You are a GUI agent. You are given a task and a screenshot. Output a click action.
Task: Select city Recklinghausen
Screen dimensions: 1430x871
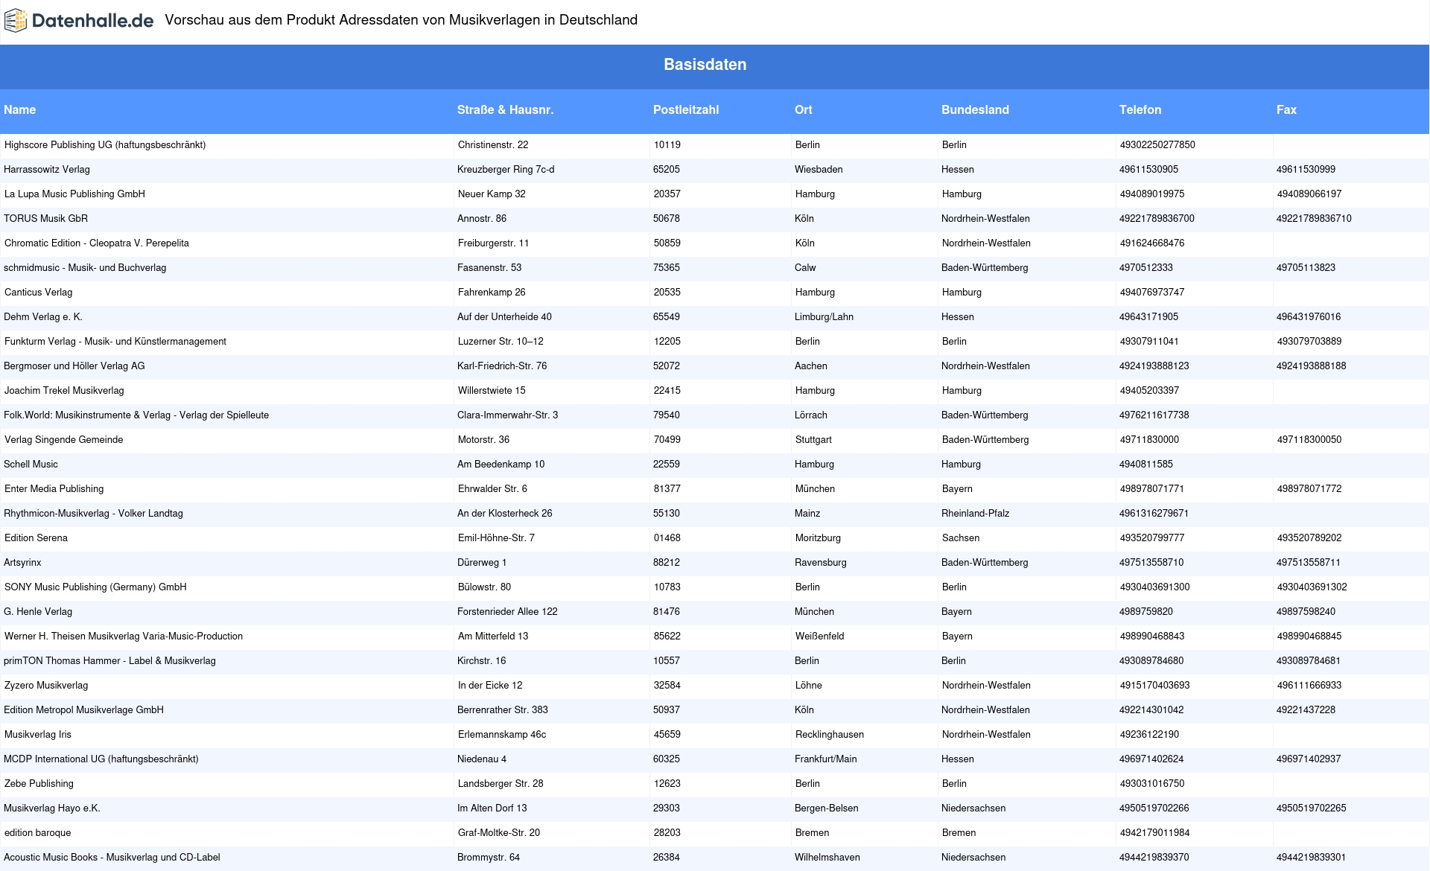(830, 735)
